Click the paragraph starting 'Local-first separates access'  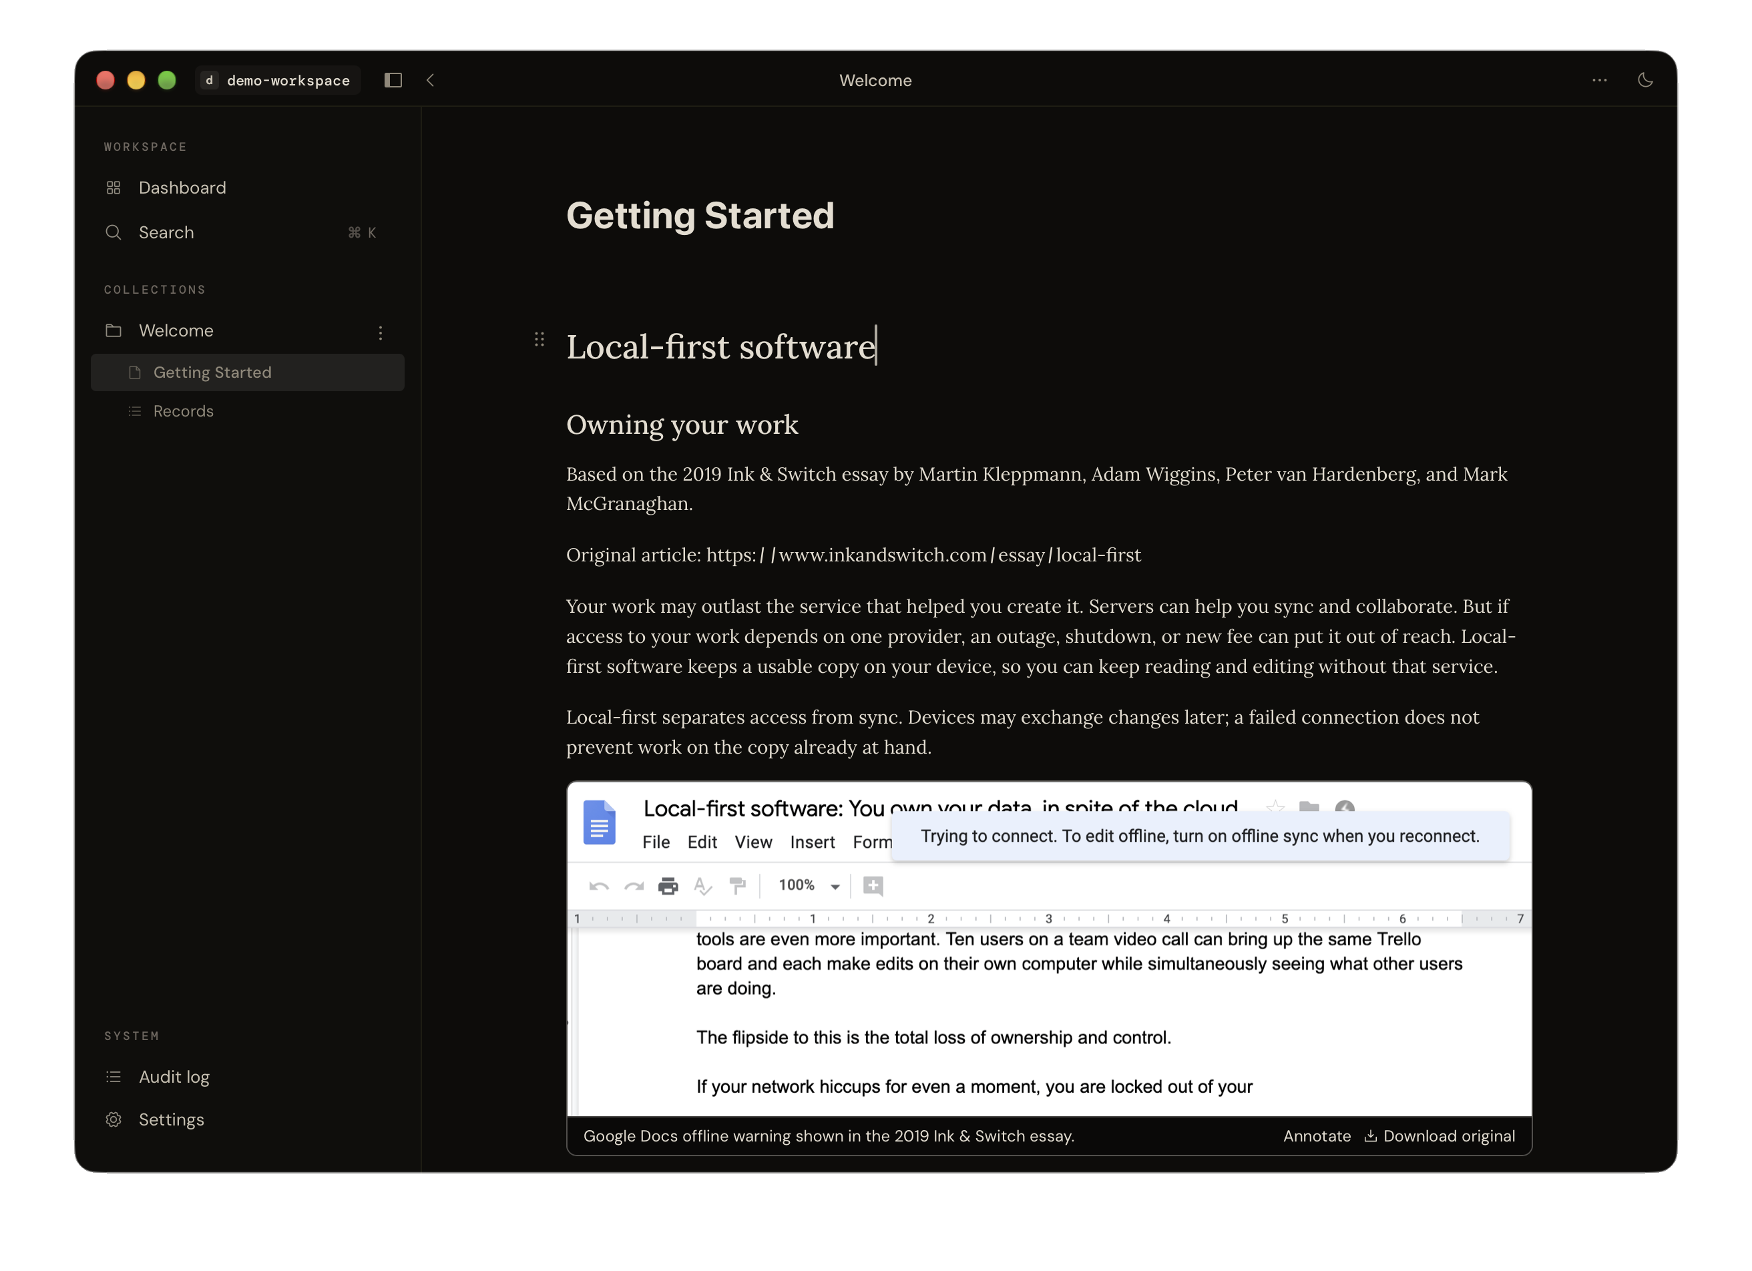[1023, 732]
